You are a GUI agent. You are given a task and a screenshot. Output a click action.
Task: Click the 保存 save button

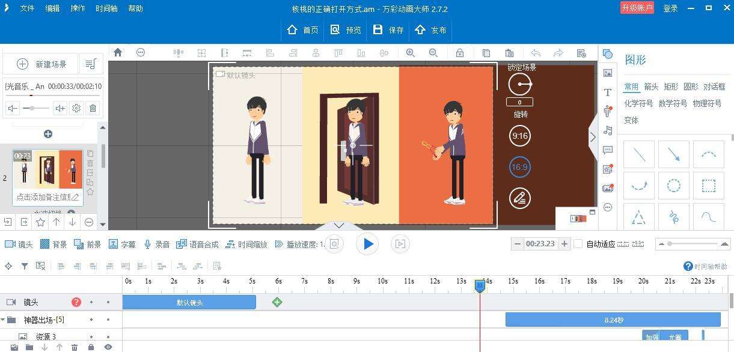[388, 30]
